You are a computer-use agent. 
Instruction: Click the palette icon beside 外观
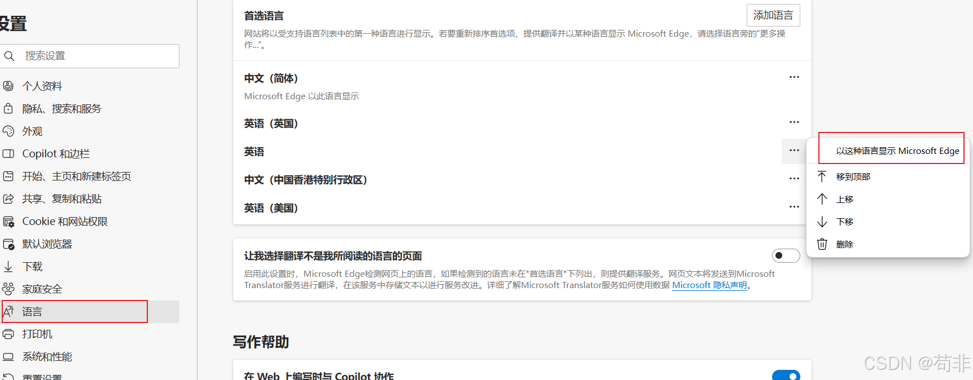pyautogui.click(x=8, y=131)
